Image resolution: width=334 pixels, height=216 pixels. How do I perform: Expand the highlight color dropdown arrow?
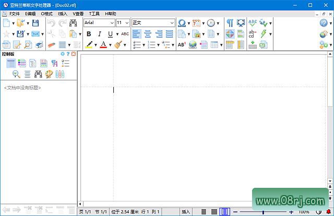click(x=96, y=45)
